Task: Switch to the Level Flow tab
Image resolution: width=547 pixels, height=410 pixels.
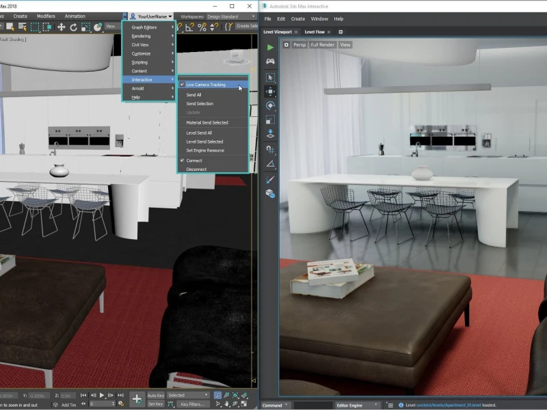Action: tap(315, 32)
